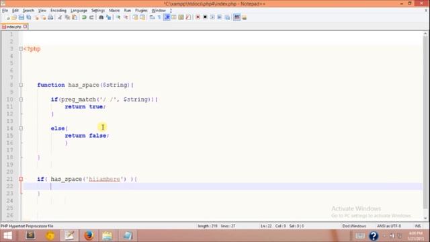Screen dimensions: 430x242
Task: Play back the recorded macro
Action: 212,17
